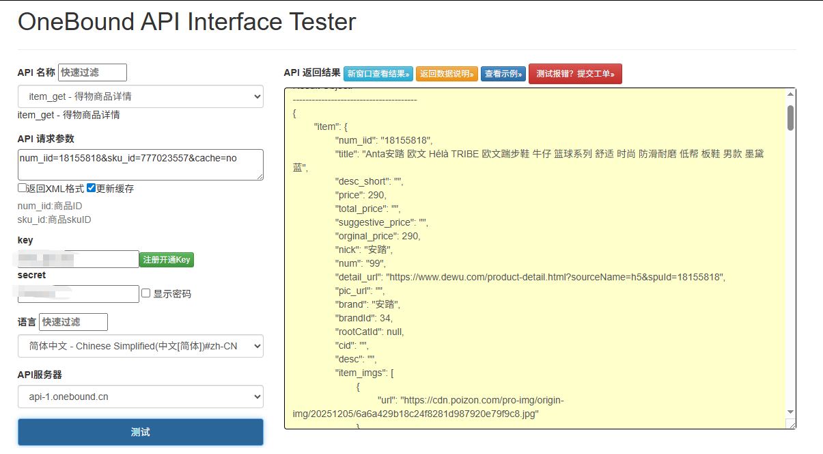Uncheck the 更新缓存 checkbox

click(91, 188)
